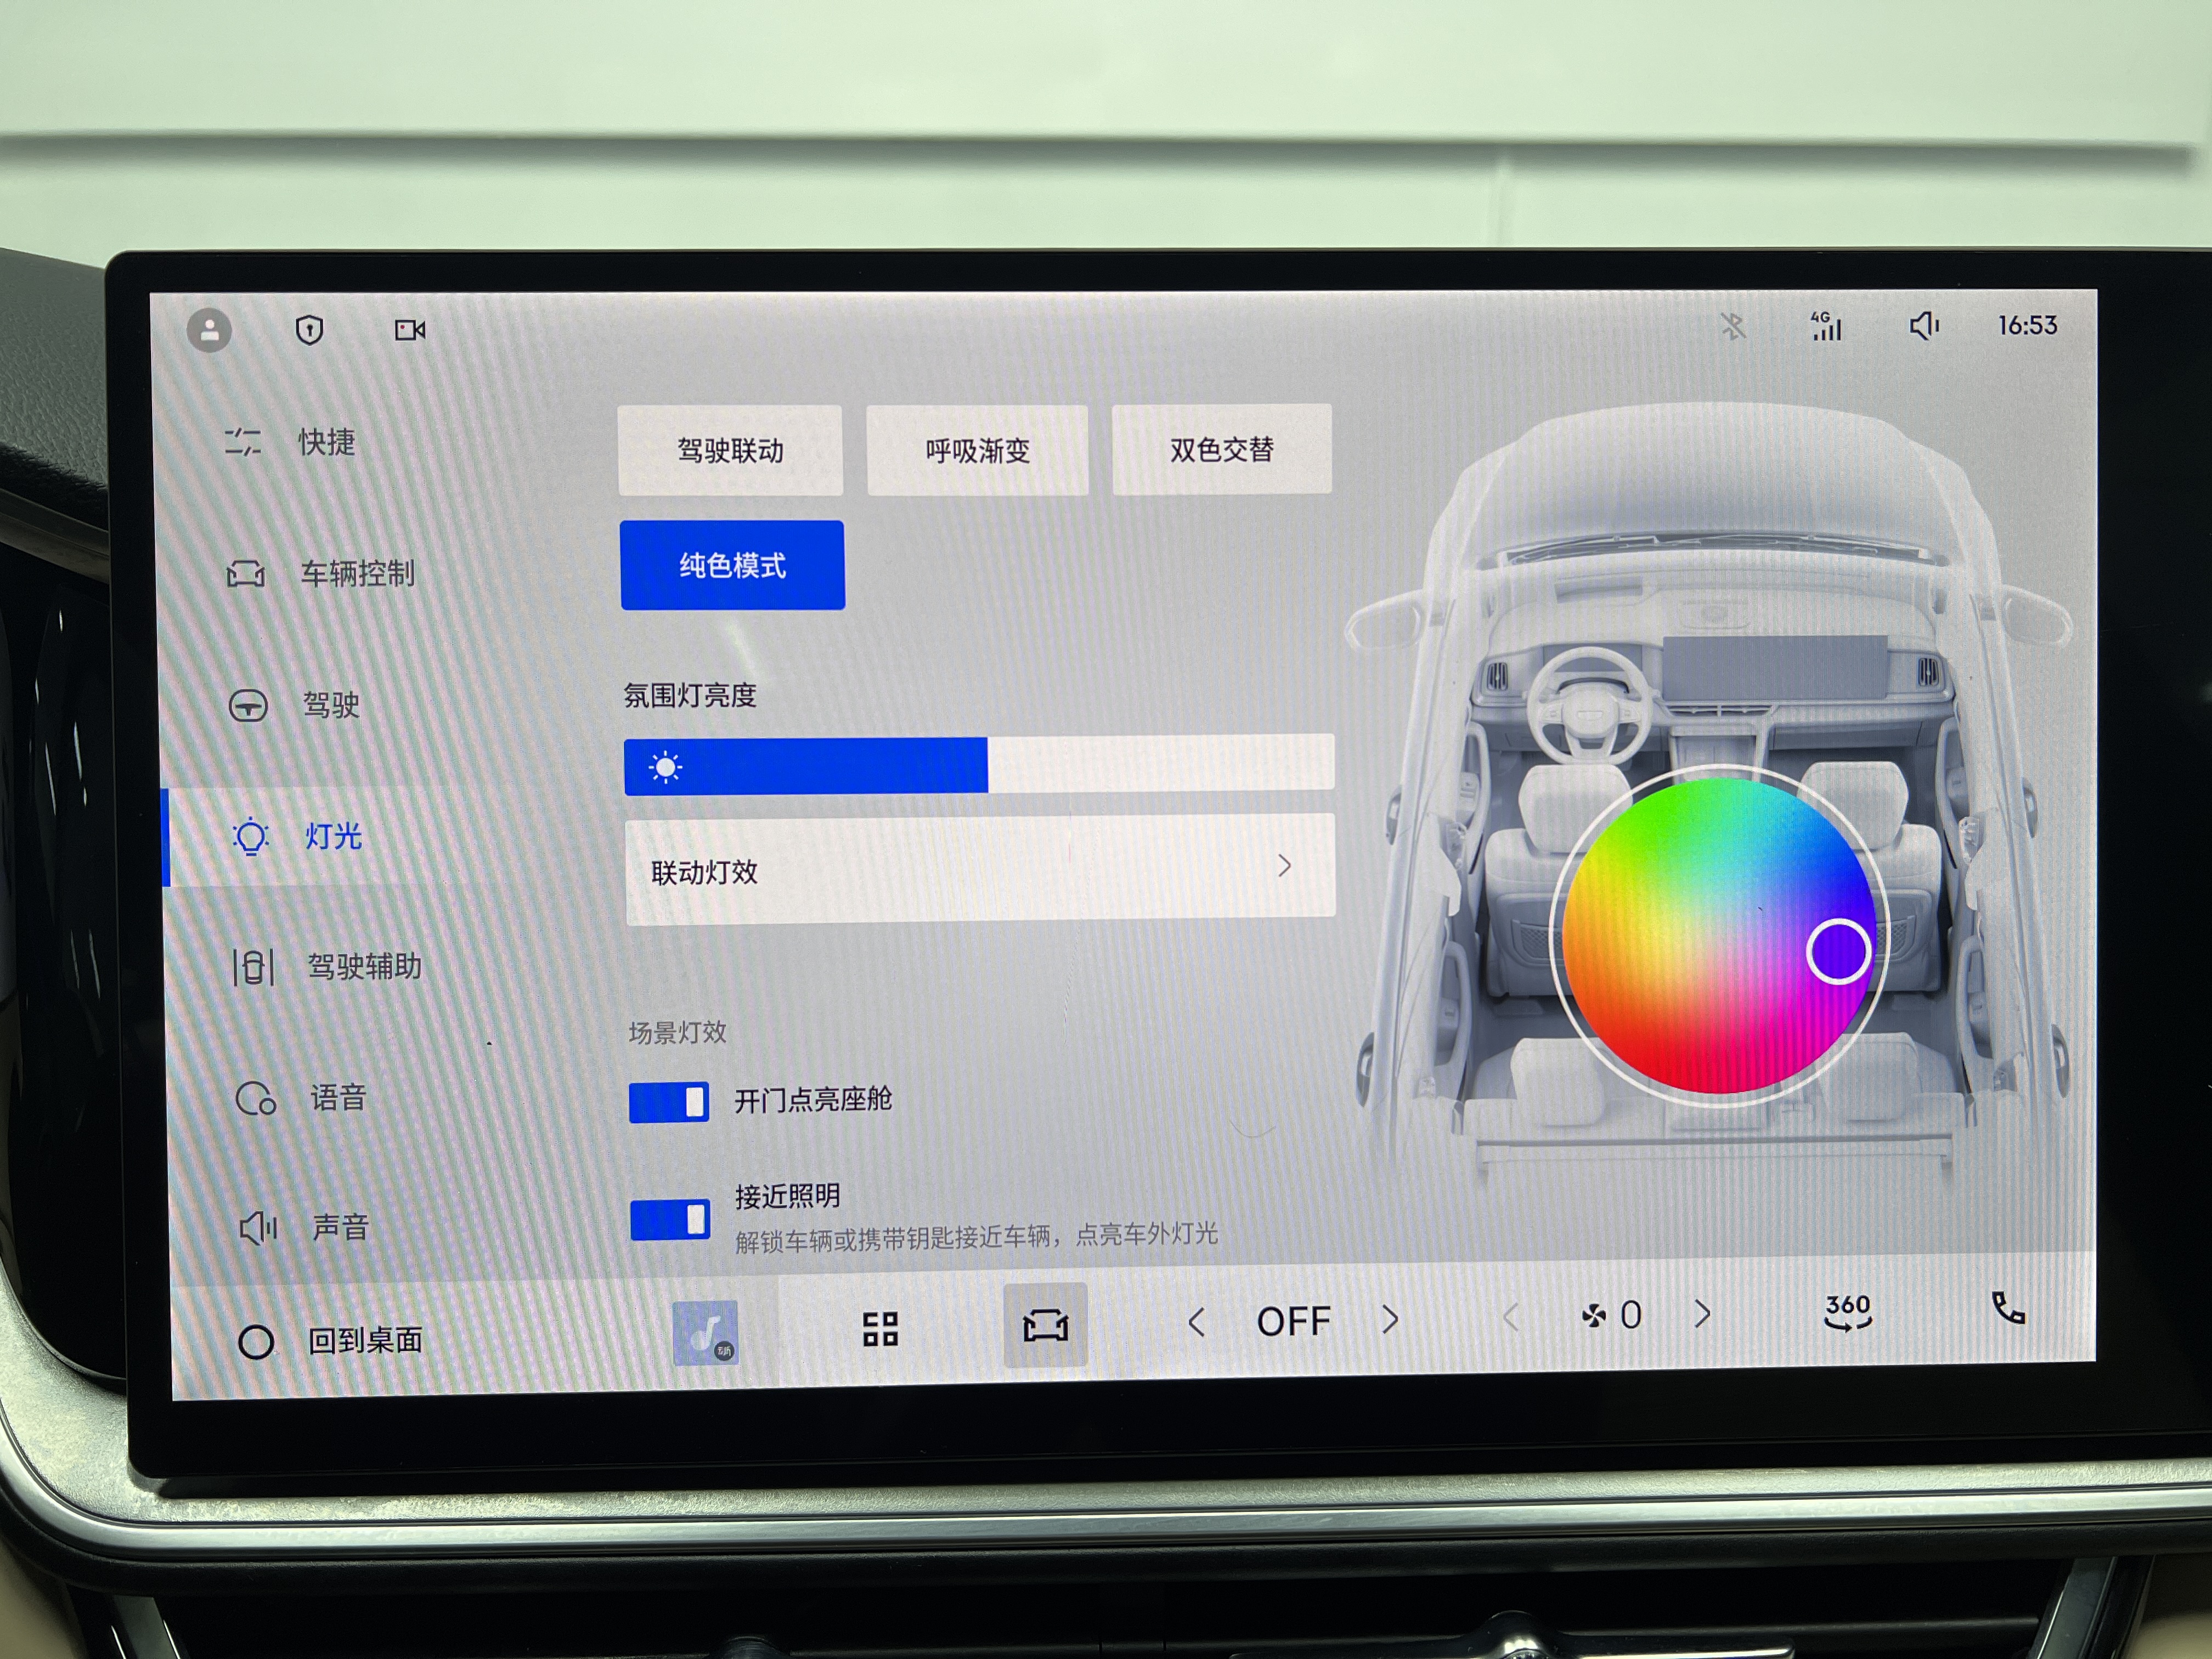
Task: Increase fan speed with right chevron
Action: tap(1702, 1314)
